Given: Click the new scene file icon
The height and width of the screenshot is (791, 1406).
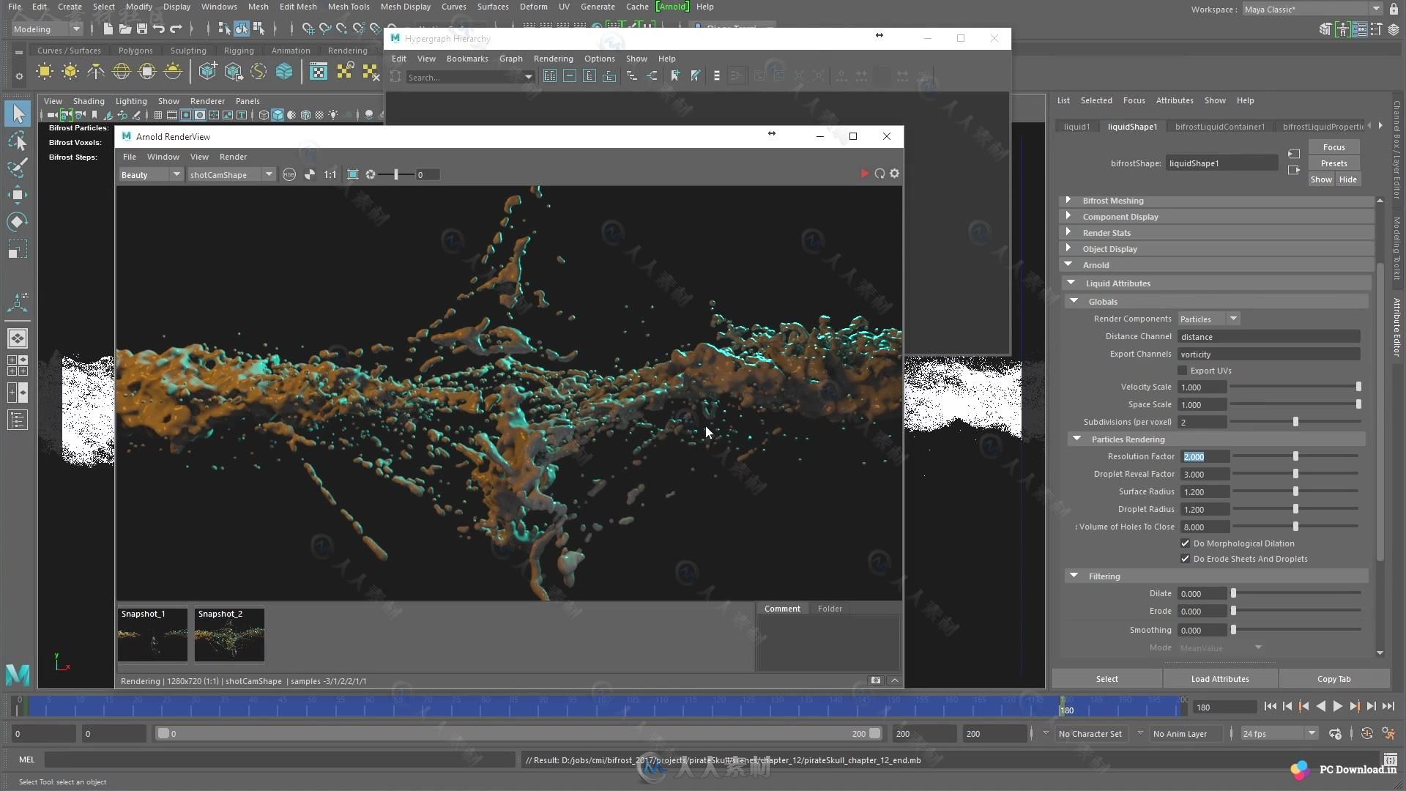Looking at the screenshot, I should point(108,29).
